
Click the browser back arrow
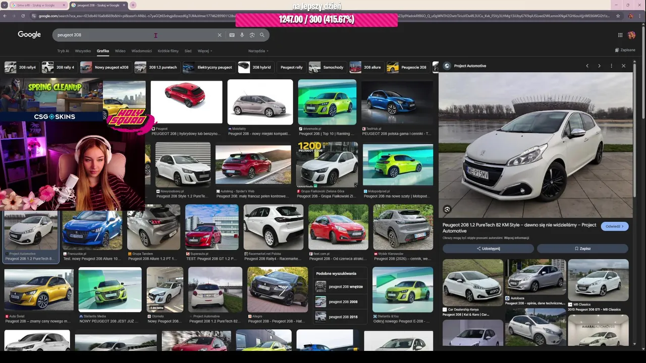(x=5, y=16)
